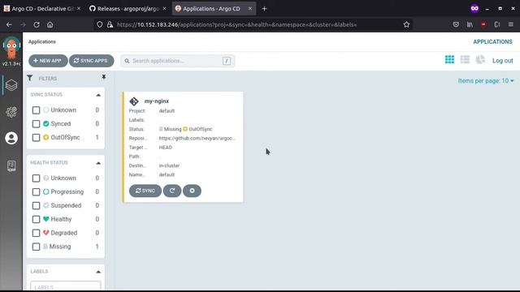Open the Firefox hamburger menu
The height and width of the screenshot is (292, 520).
511,24
